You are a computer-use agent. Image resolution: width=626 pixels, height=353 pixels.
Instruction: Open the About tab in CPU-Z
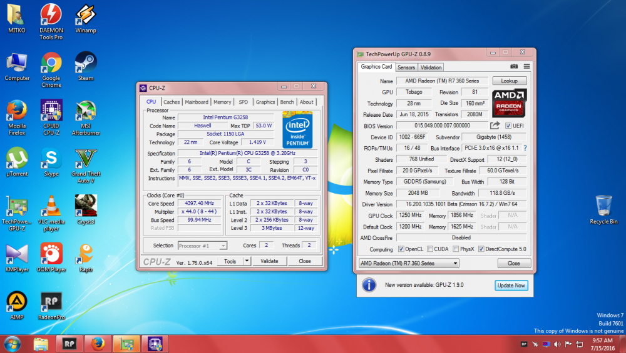click(x=307, y=102)
